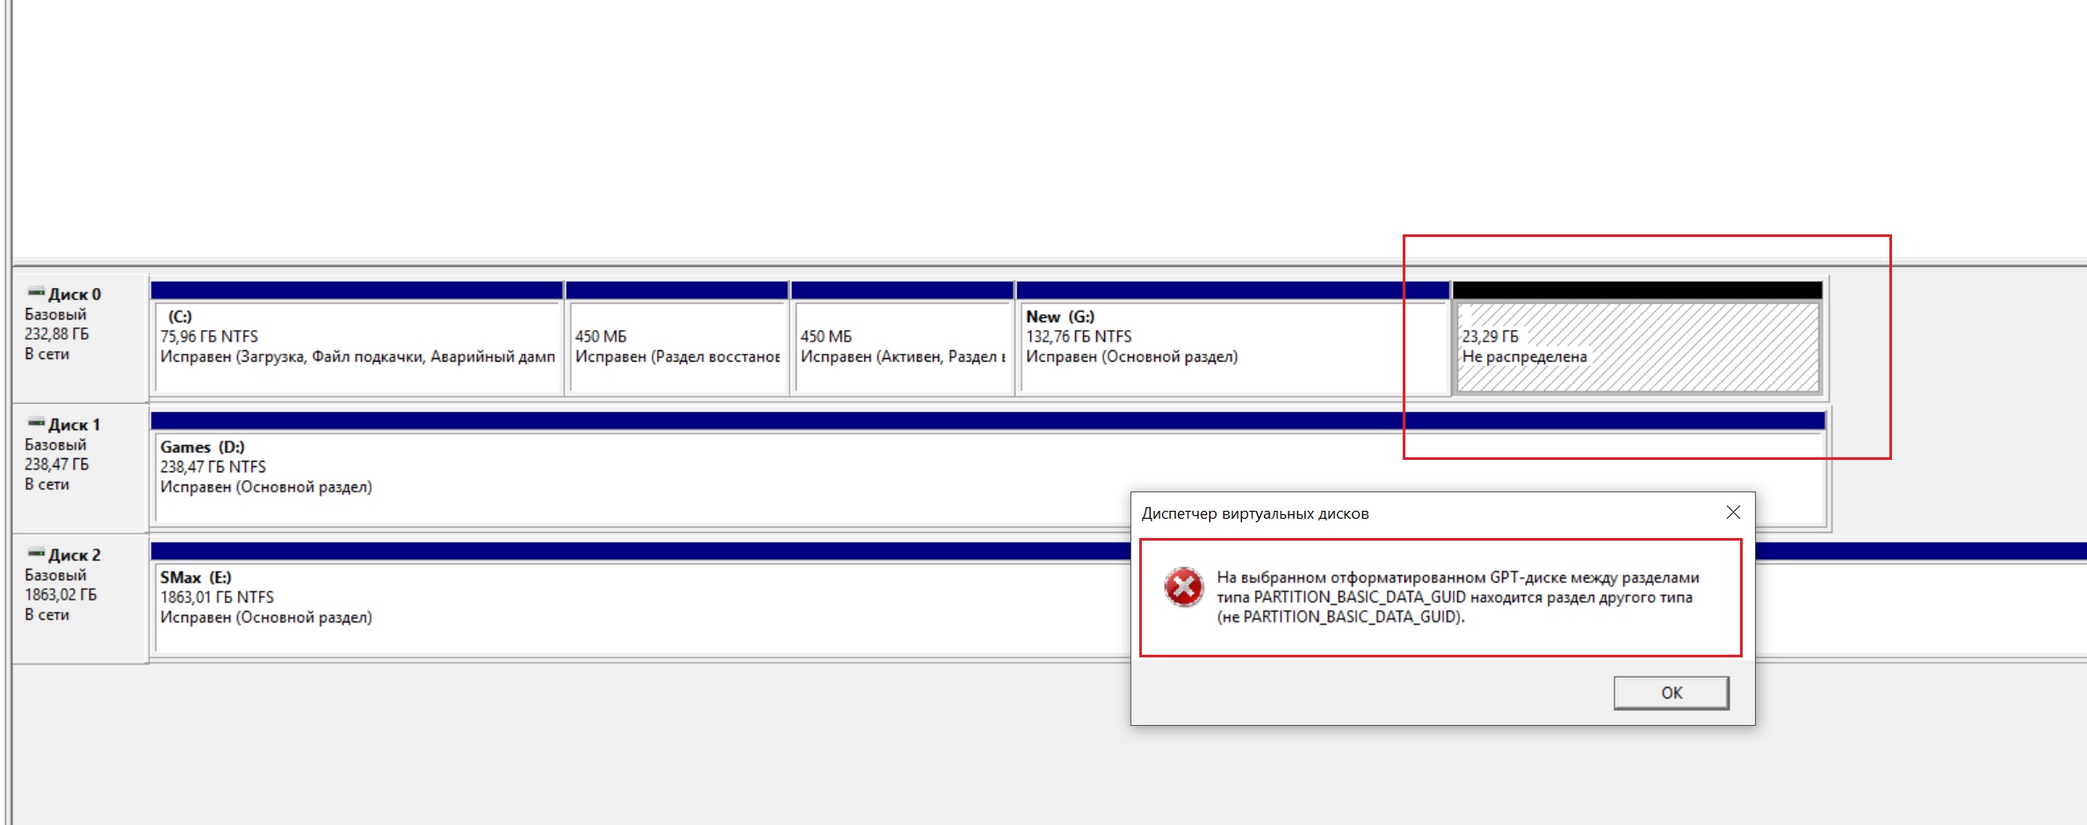Image resolution: width=2087 pixels, height=825 pixels.
Task: Click the Диск 0 drive icon
Action: [x=36, y=292]
